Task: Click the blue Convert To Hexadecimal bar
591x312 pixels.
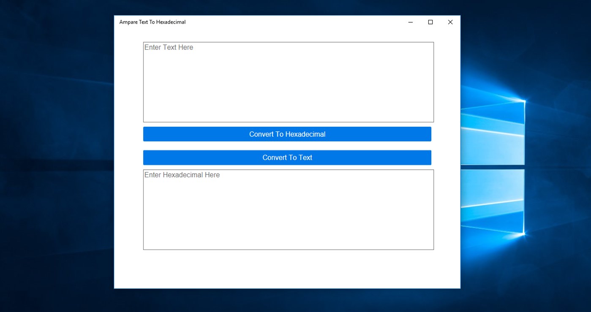Action: 287,134
